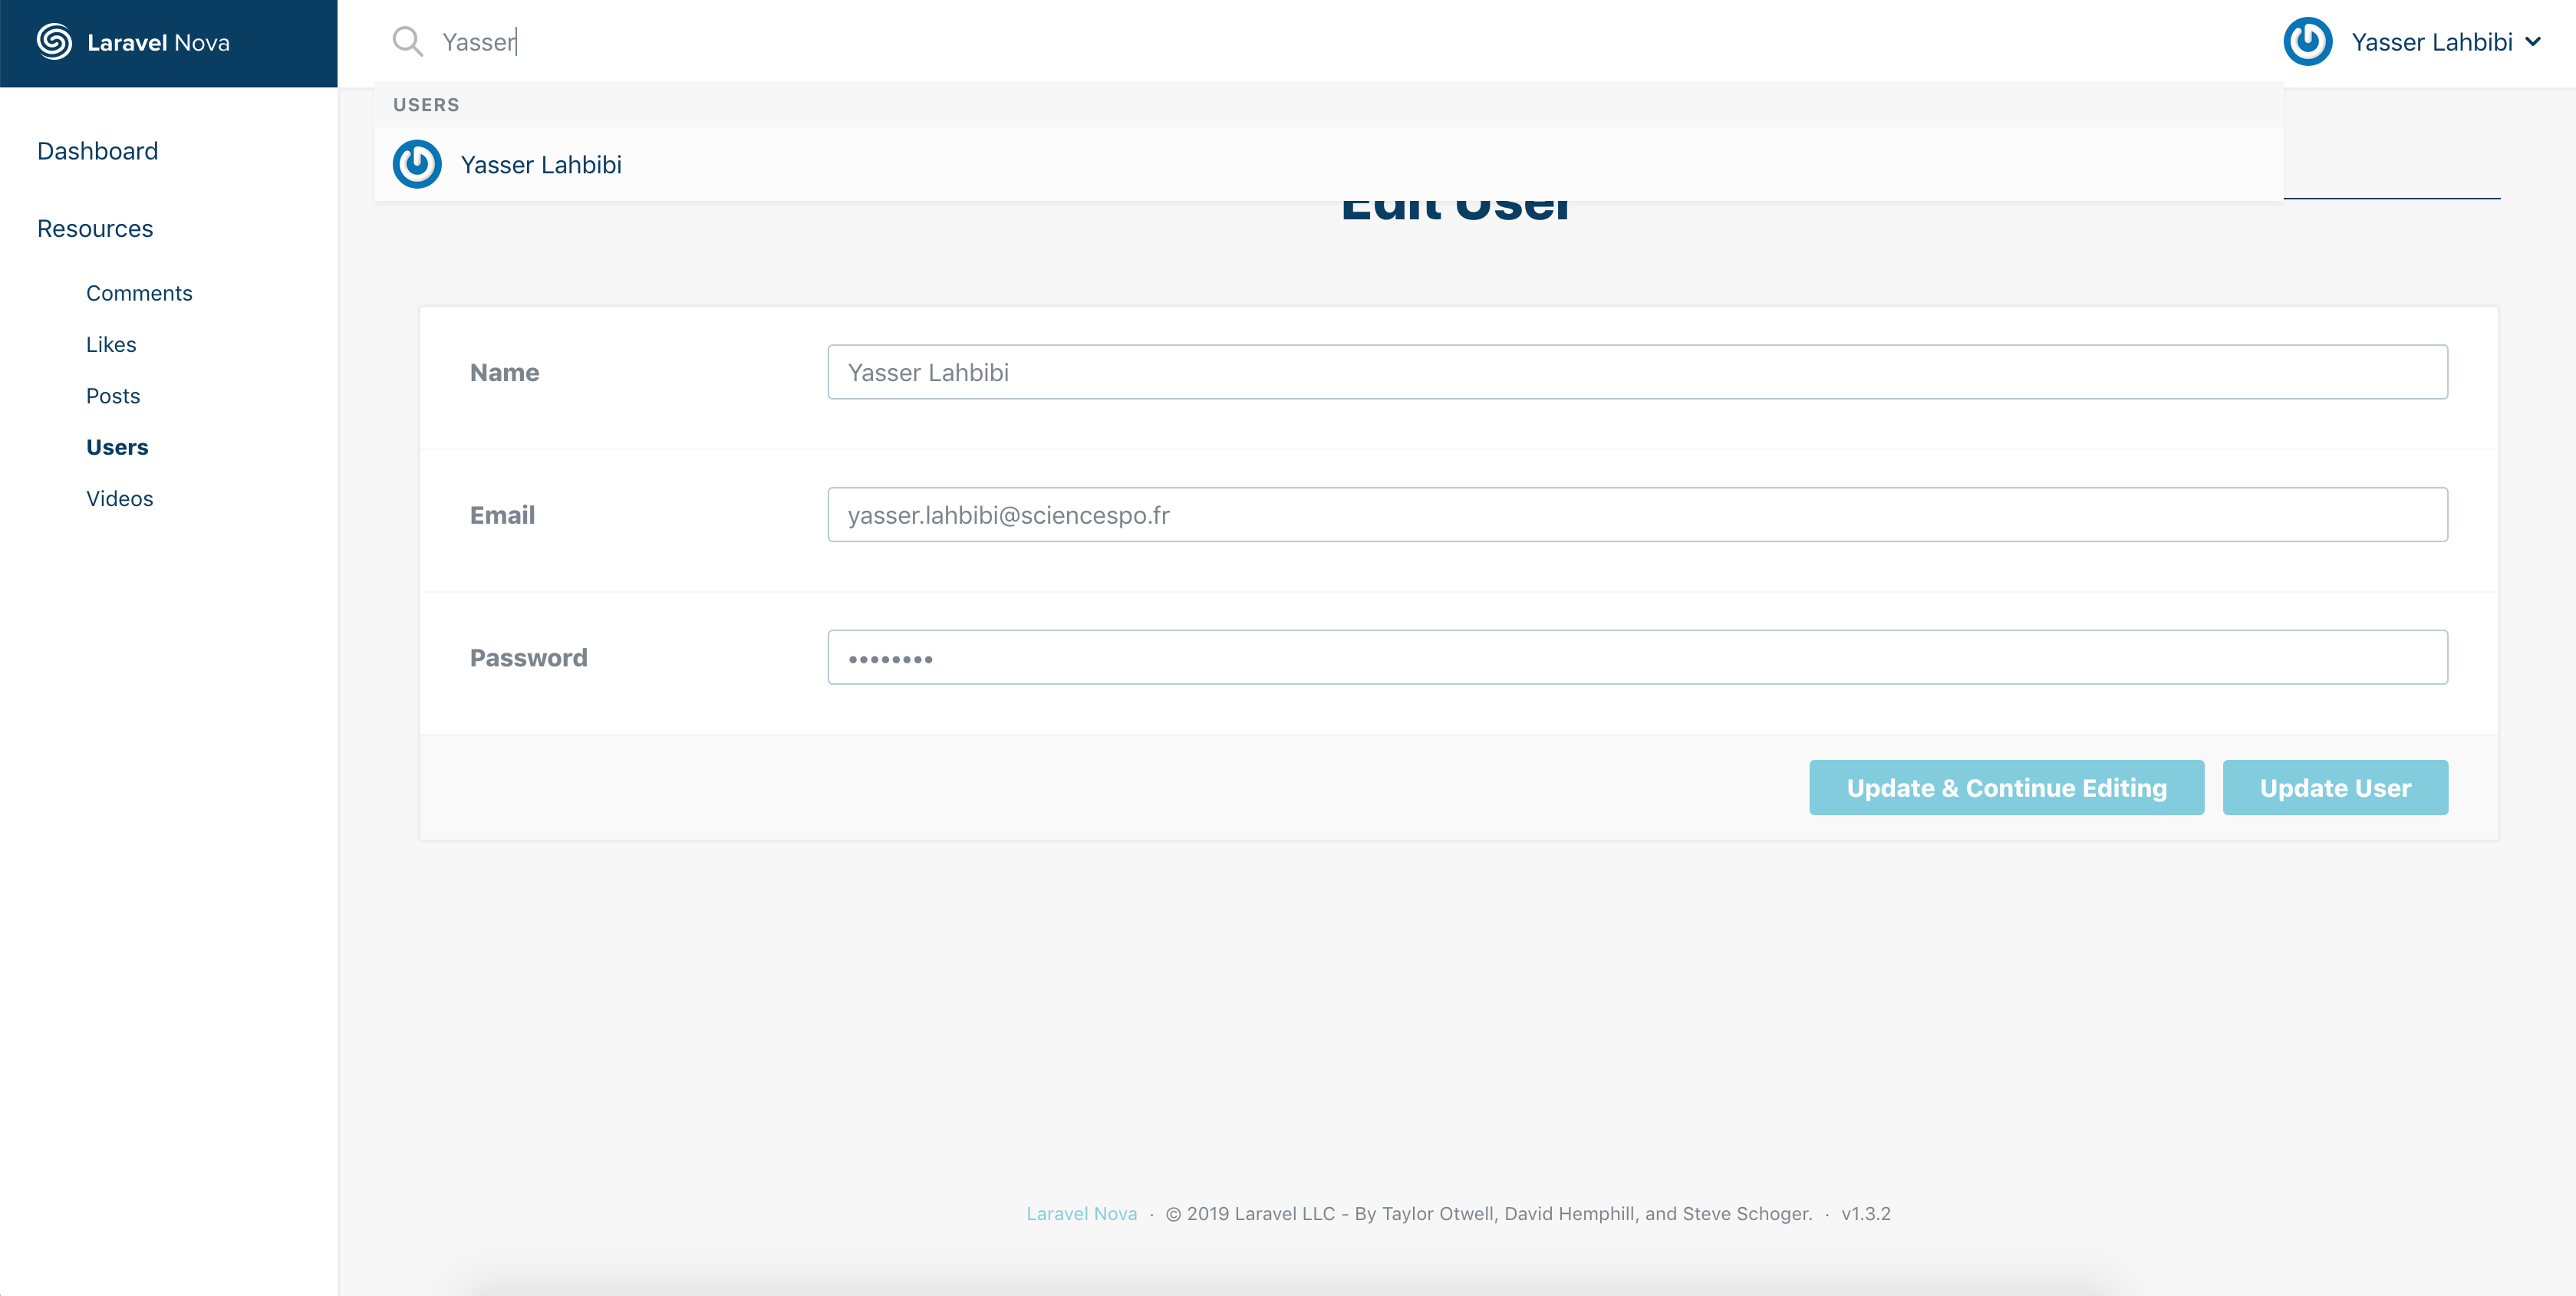Click into the Email text field

1637,515
